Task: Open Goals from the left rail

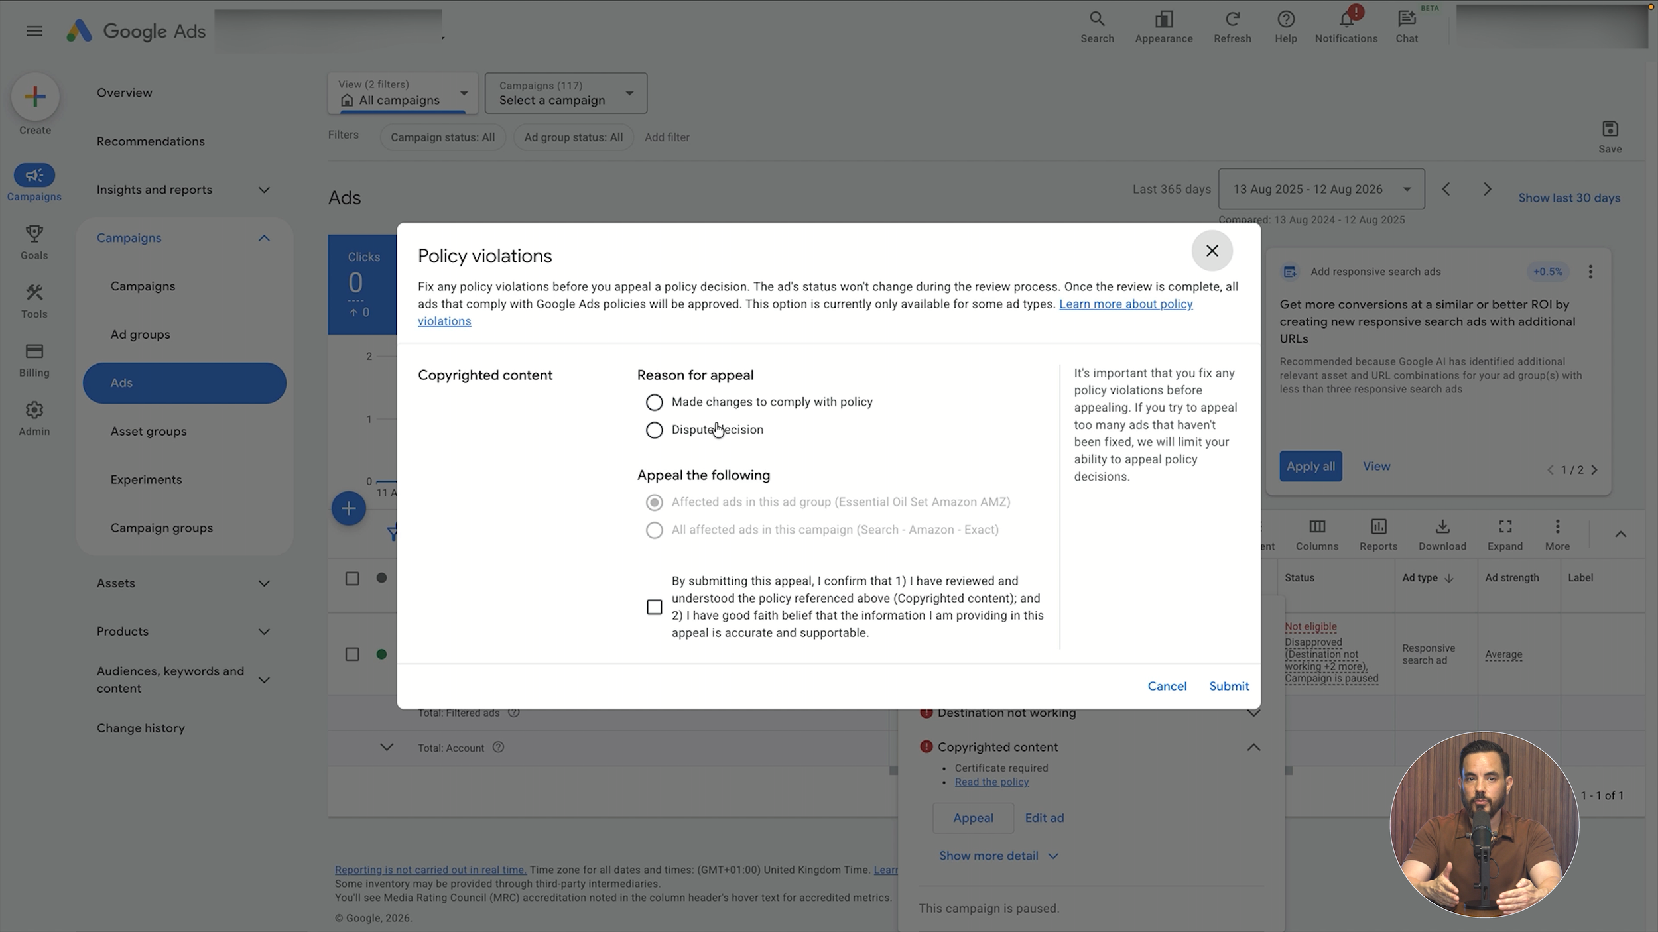Action: pos(34,242)
